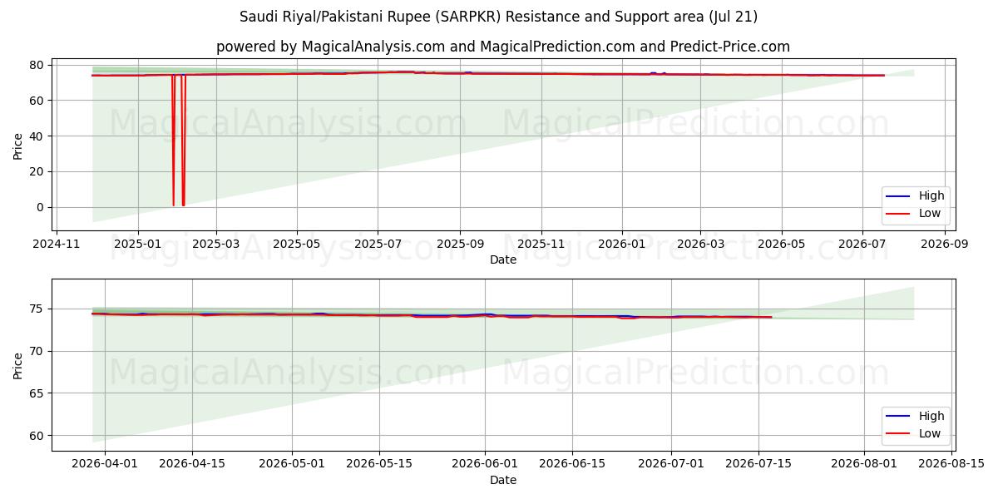Click the '2025-09' date tick label
The image size is (998, 499).
click(460, 244)
